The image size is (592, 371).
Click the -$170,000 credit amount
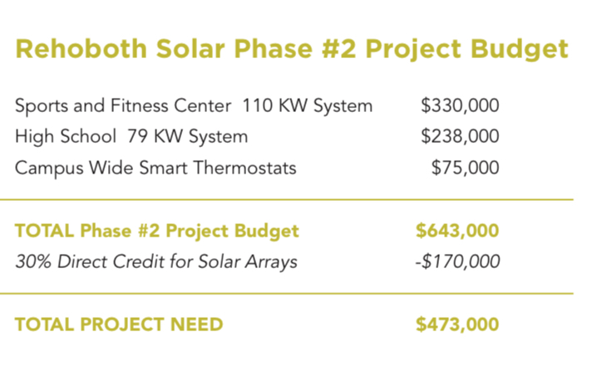(x=458, y=262)
